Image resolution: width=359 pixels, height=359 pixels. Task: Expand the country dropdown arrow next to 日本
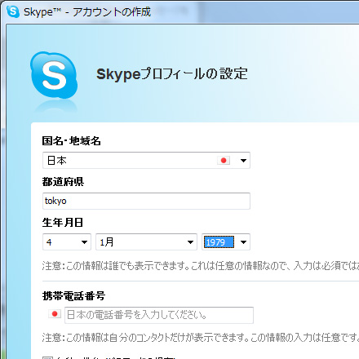point(243,161)
